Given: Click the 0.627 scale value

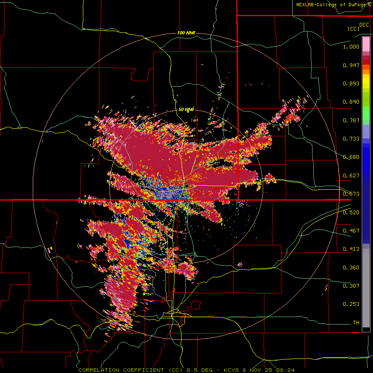Looking at the screenshot, I should tap(351, 176).
